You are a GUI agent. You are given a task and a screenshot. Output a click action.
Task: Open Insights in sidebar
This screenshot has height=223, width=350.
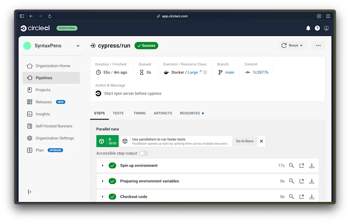point(51,114)
